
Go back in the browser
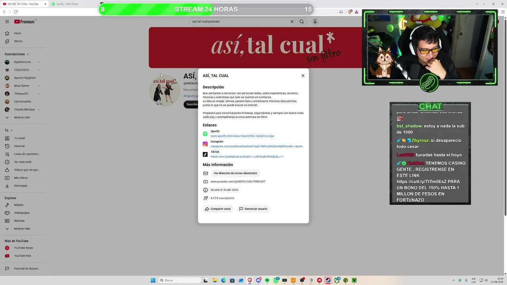click(x=4, y=12)
